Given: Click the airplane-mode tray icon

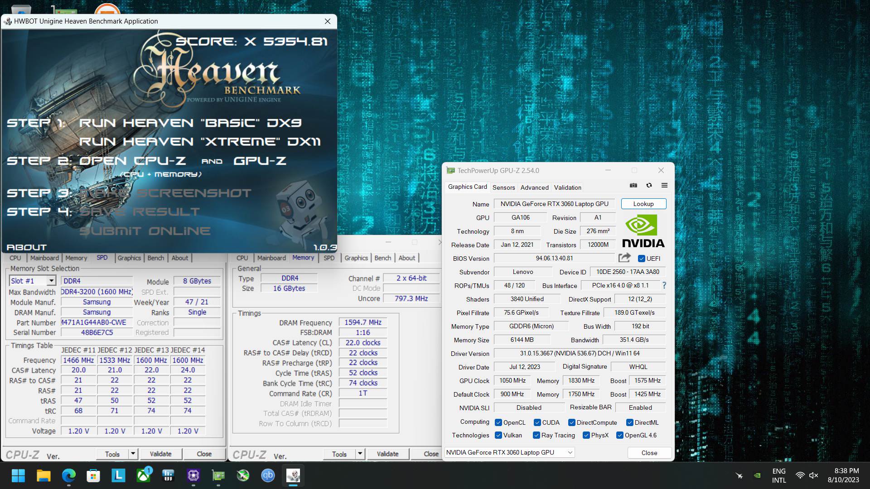Looking at the screenshot, I should (739, 475).
